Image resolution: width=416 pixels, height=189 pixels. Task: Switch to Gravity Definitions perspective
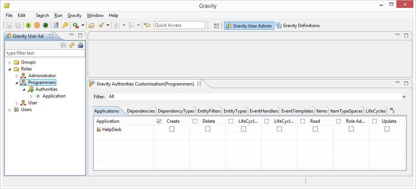(x=298, y=26)
